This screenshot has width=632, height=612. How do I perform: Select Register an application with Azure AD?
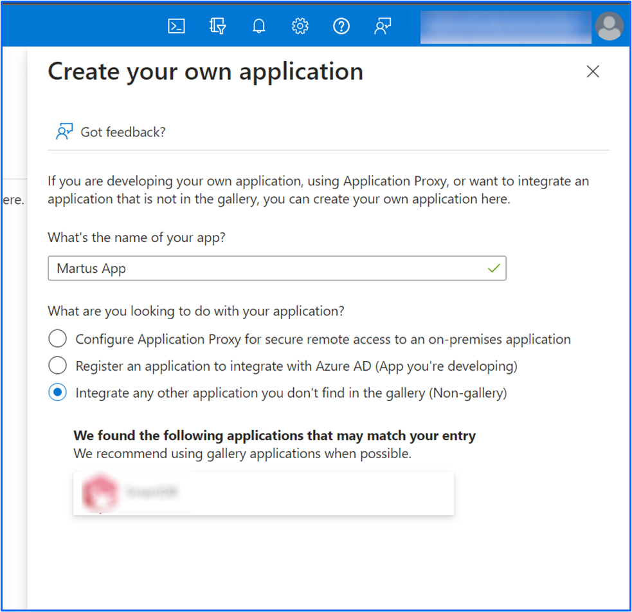pyautogui.click(x=58, y=366)
